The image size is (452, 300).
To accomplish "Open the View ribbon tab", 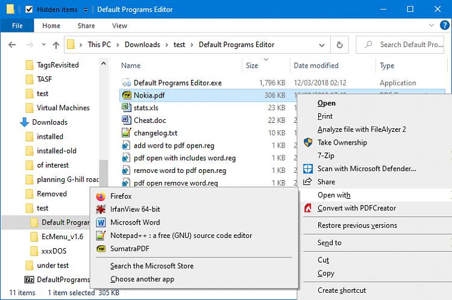I will click(x=119, y=26).
